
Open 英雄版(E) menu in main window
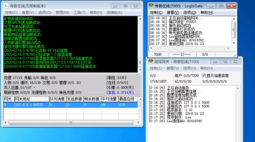[114, 12]
